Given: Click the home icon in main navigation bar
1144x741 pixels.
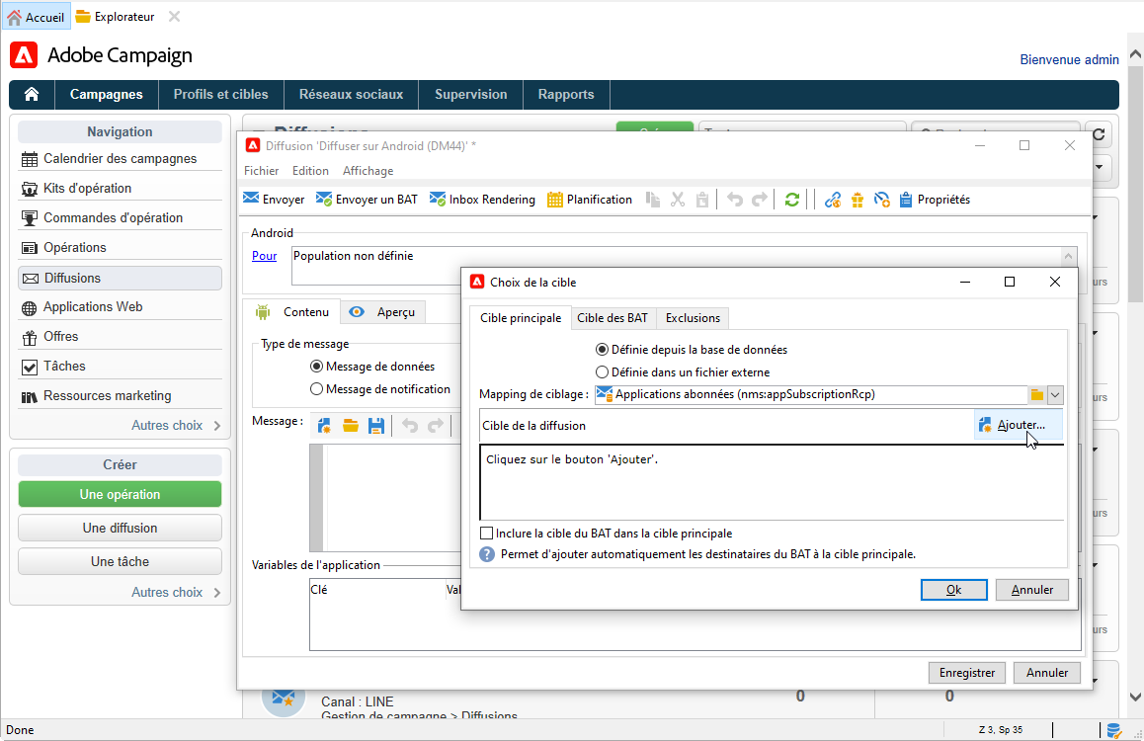Looking at the screenshot, I should tap(32, 94).
